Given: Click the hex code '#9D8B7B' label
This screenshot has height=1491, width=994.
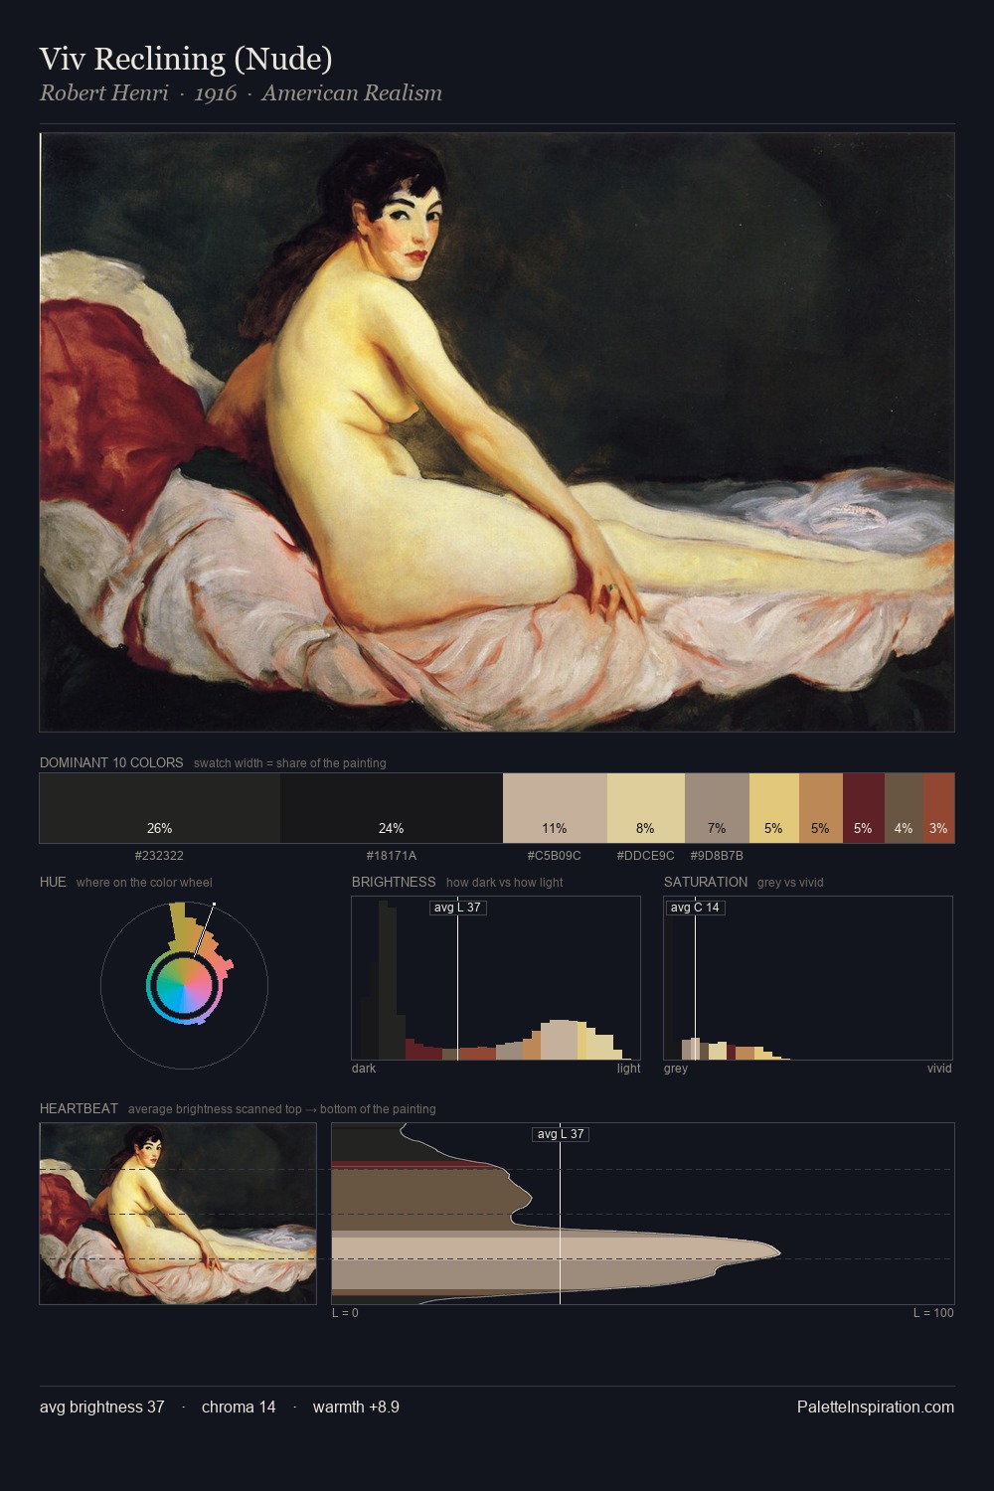Looking at the screenshot, I should coord(717,855).
